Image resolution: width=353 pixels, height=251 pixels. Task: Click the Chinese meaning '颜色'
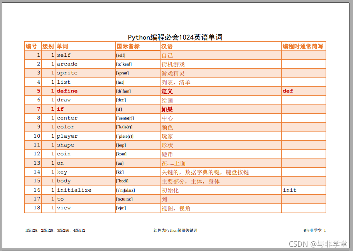pyautogui.click(x=167, y=127)
